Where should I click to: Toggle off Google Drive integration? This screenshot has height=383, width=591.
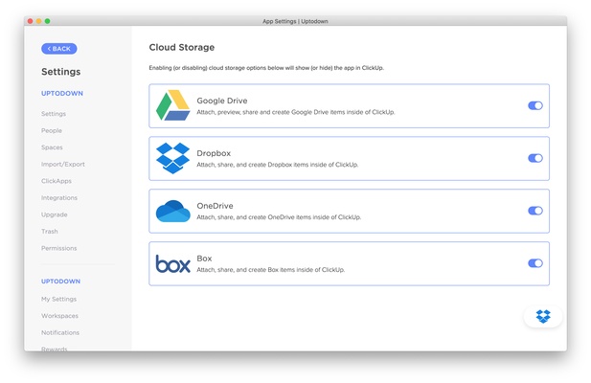tap(535, 106)
